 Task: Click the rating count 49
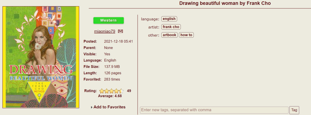tap(129, 91)
